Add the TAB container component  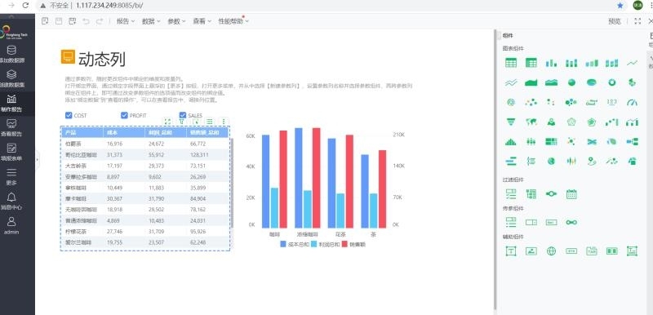pos(591,251)
